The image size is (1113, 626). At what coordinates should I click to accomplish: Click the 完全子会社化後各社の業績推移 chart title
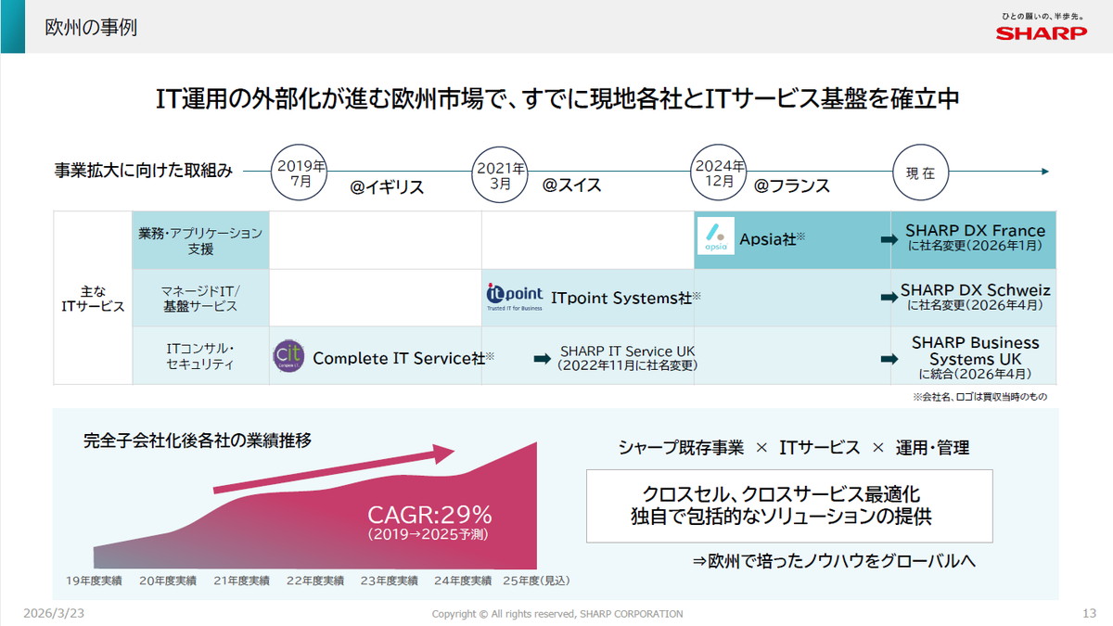tap(197, 440)
